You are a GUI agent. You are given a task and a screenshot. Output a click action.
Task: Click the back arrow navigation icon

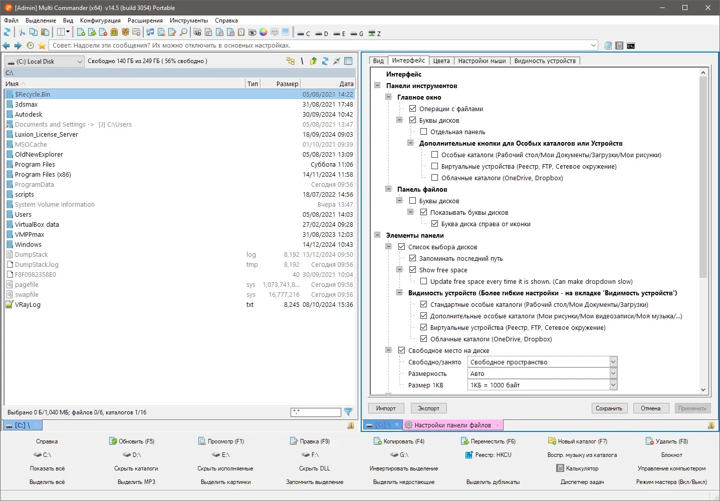7,46
